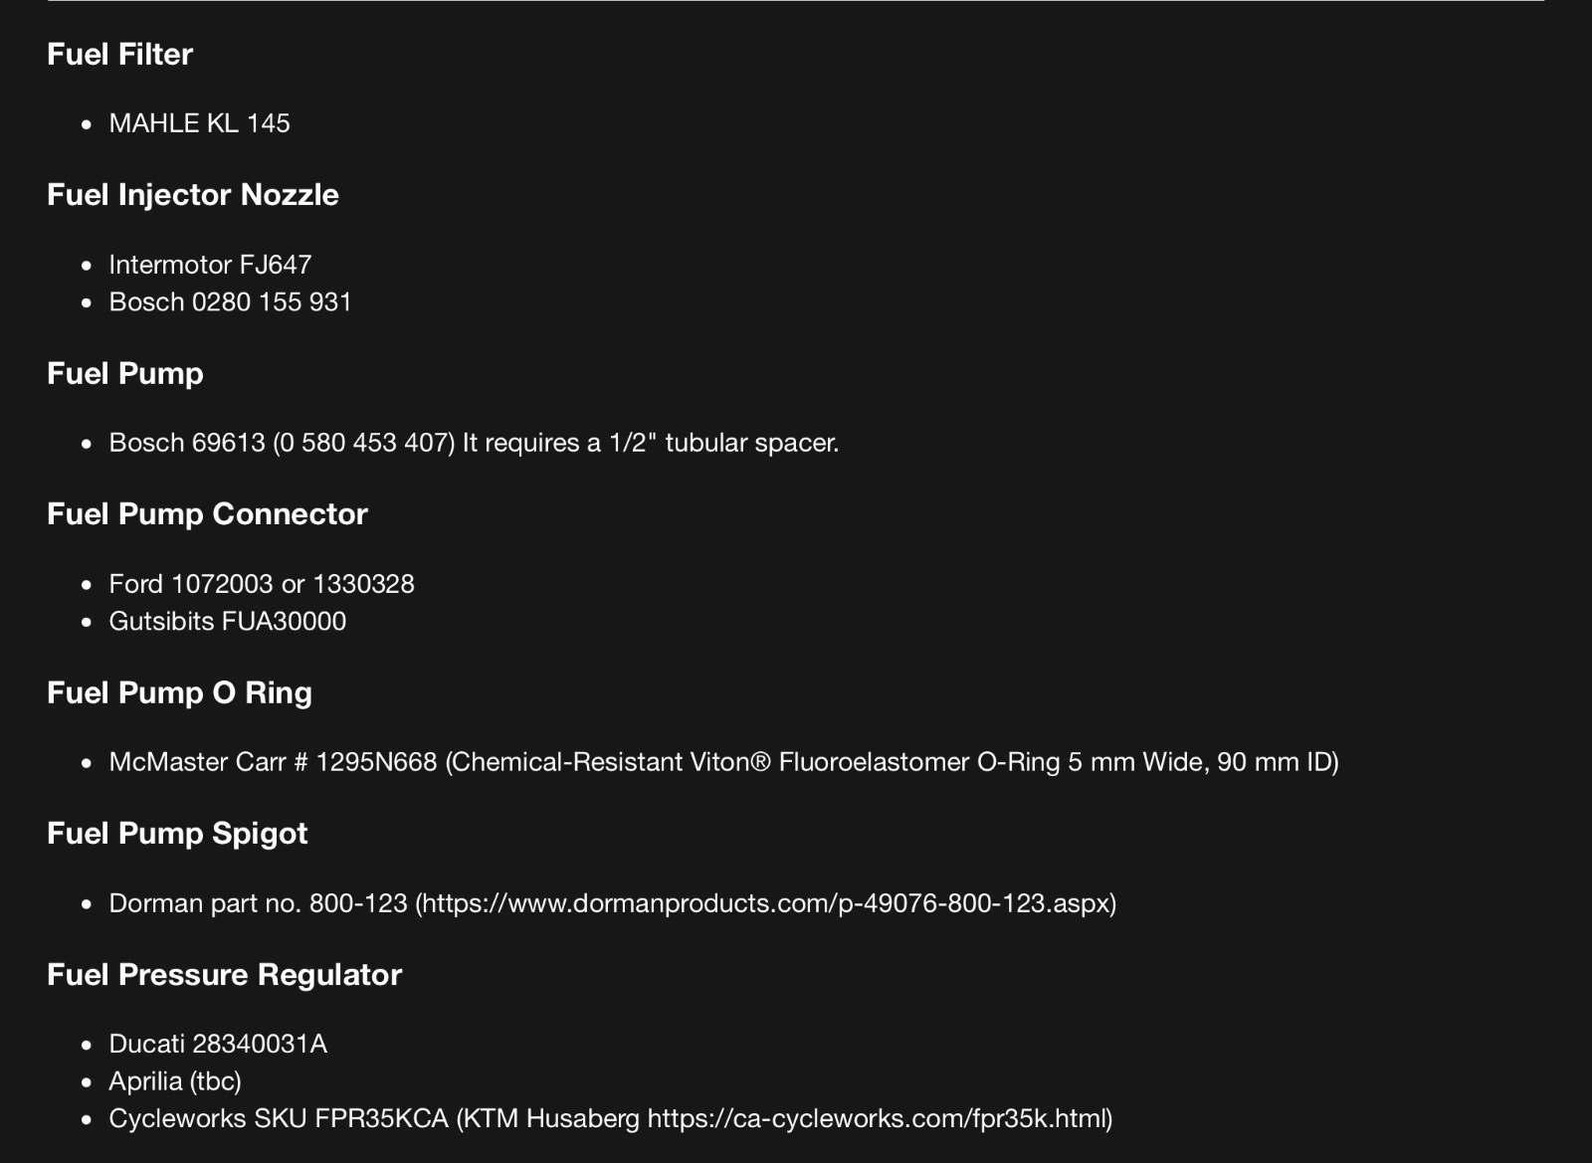Click the standalone Fuel Pump heading
Viewport: 1592px width, 1163px height.
pos(124,374)
